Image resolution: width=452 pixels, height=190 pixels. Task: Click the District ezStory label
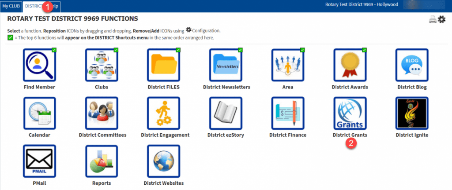point(226,135)
